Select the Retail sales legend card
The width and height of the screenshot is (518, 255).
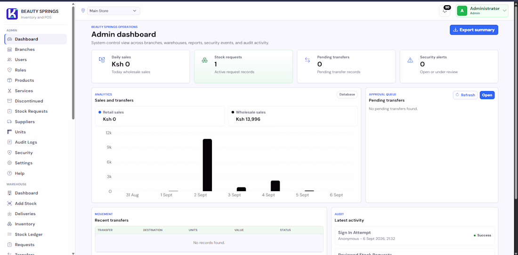tap(160, 116)
